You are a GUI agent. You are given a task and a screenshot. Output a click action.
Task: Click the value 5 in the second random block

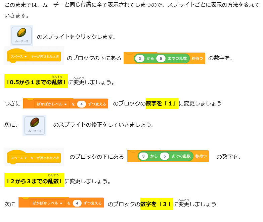click(x=165, y=156)
